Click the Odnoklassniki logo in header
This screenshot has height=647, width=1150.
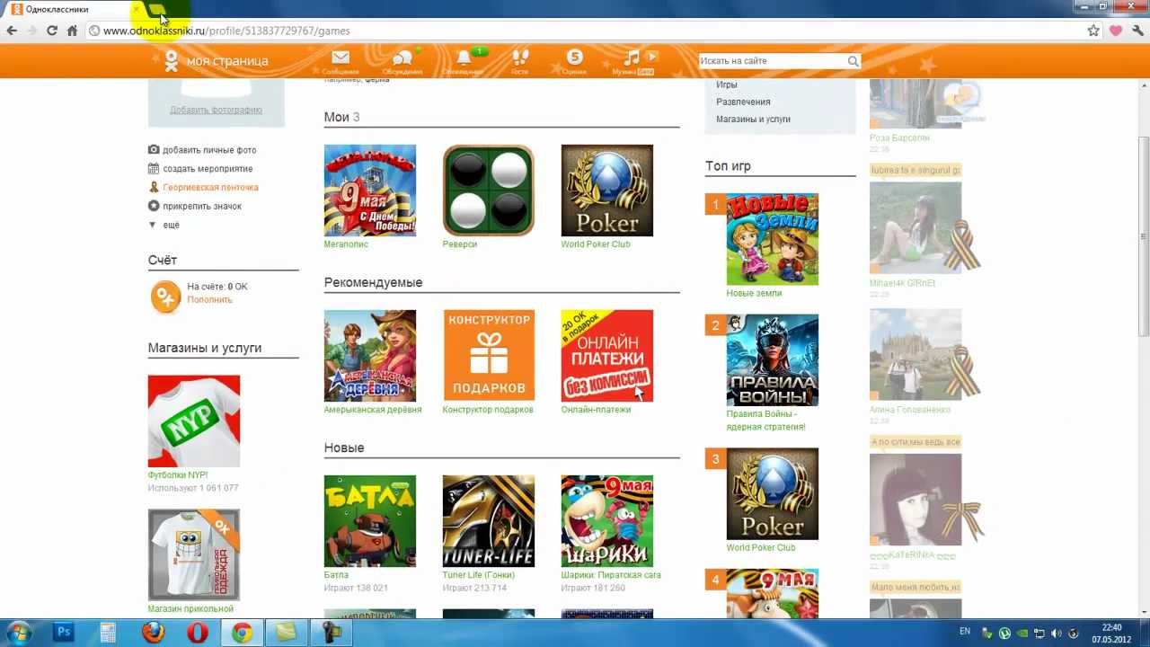coord(171,60)
